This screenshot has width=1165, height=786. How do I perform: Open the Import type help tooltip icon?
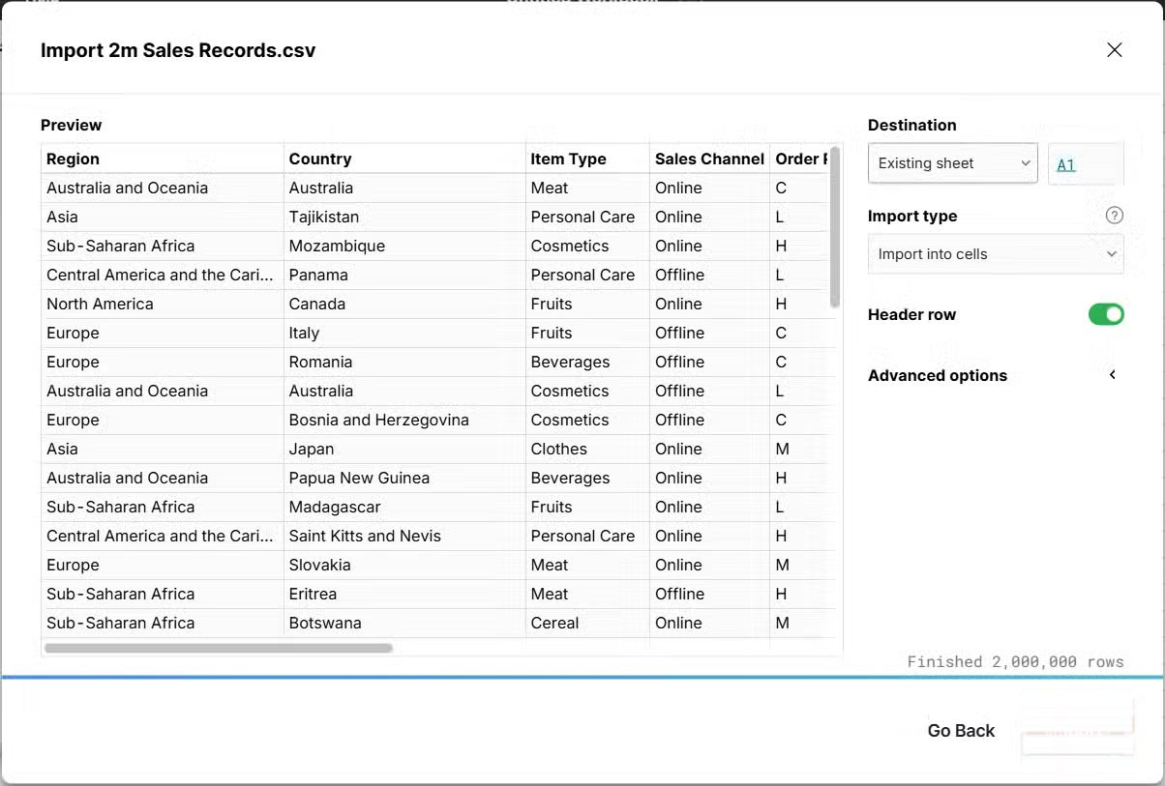[x=1114, y=215]
